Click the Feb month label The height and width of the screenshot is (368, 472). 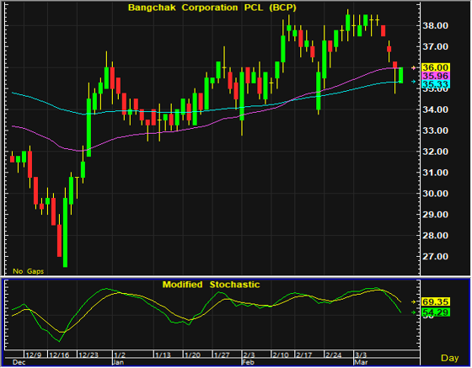[x=249, y=362]
